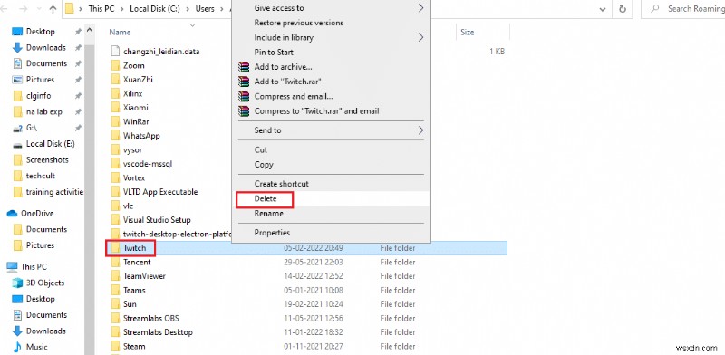Open 3D Objects under This PC
Image resolution: width=725 pixels, height=355 pixels.
44,283
